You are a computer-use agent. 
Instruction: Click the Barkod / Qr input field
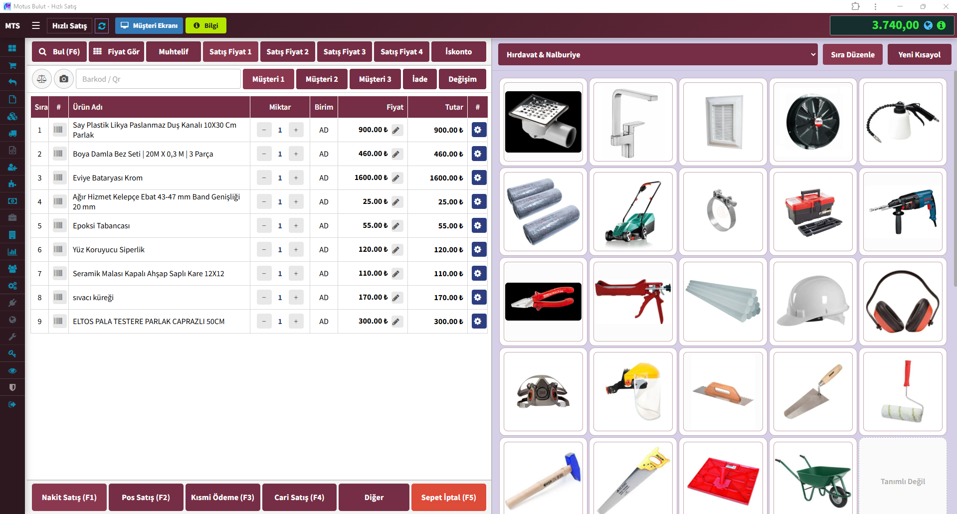[159, 79]
